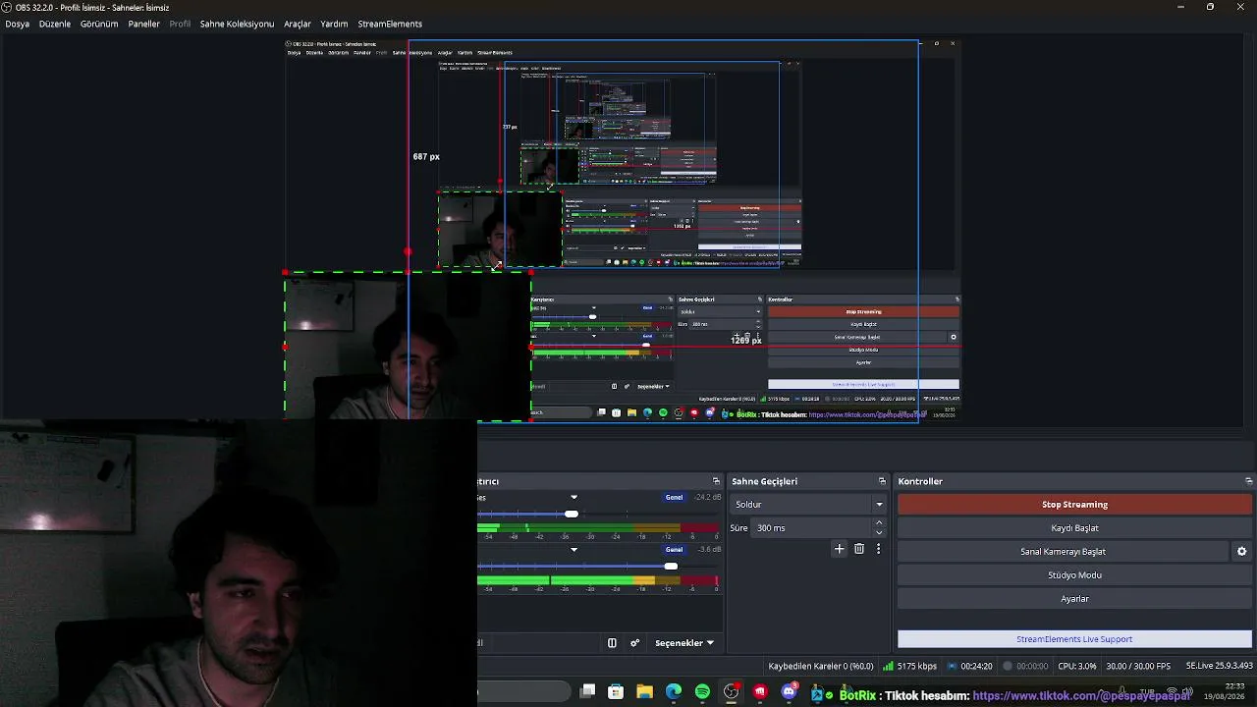Open virtual camera settings gear
Viewport: 1257px width, 707px height.
click(1241, 552)
